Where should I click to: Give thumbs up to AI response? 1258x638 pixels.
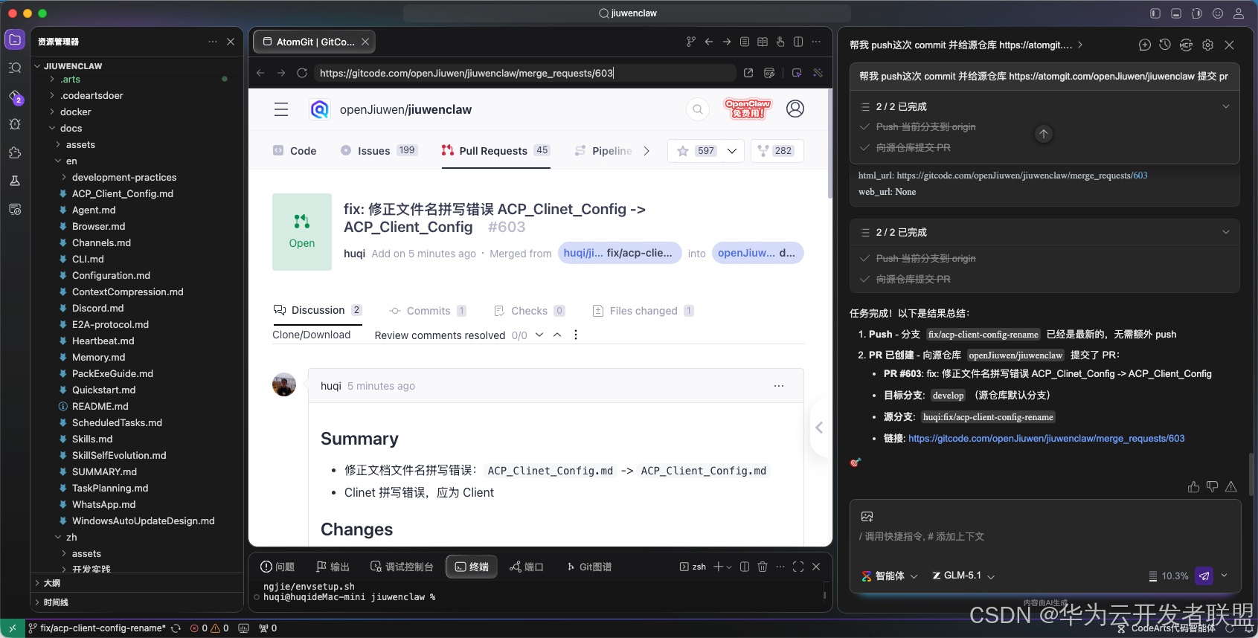(x=1193, y=487)
